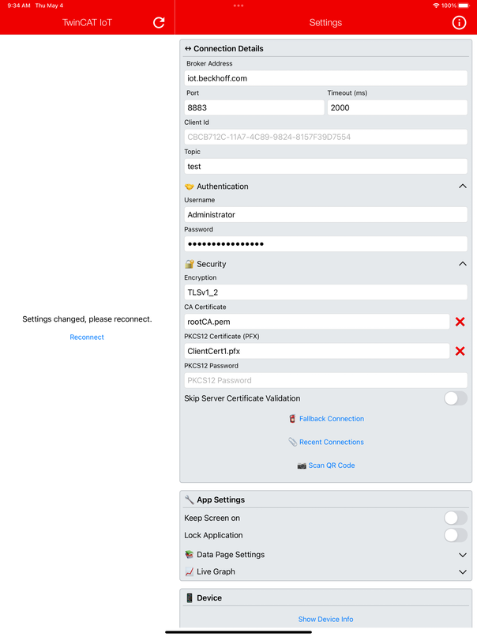Click 'Settings changed, please reconnect.' message
The width and height of the screenshot is (477, 637).
tap(87, 319)
